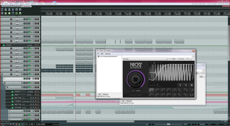Open the Insert menu
This screenshot has width=230, height=126.
[16, 4]
